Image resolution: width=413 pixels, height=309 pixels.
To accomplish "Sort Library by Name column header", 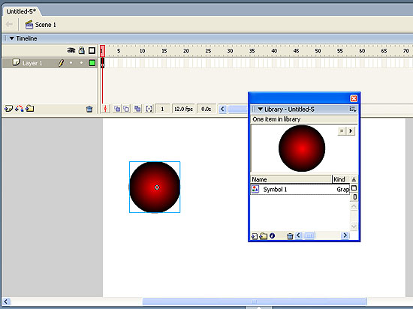I will coord(291,179).
